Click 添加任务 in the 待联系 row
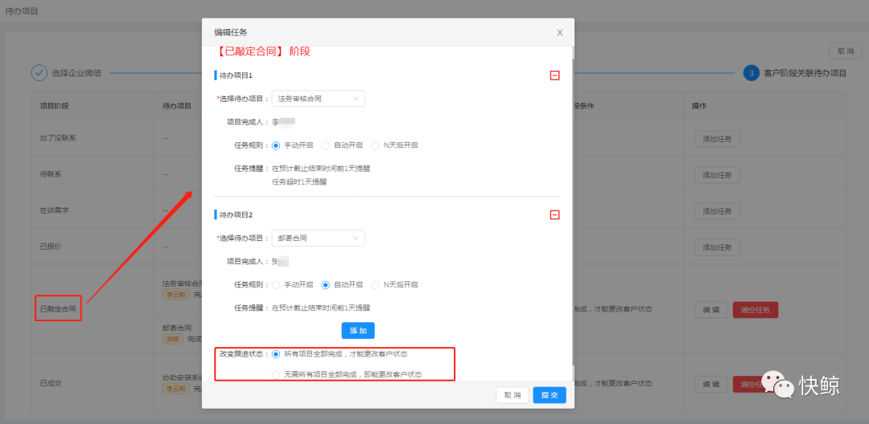Viewport: 869px width, 424px height. 717,175
